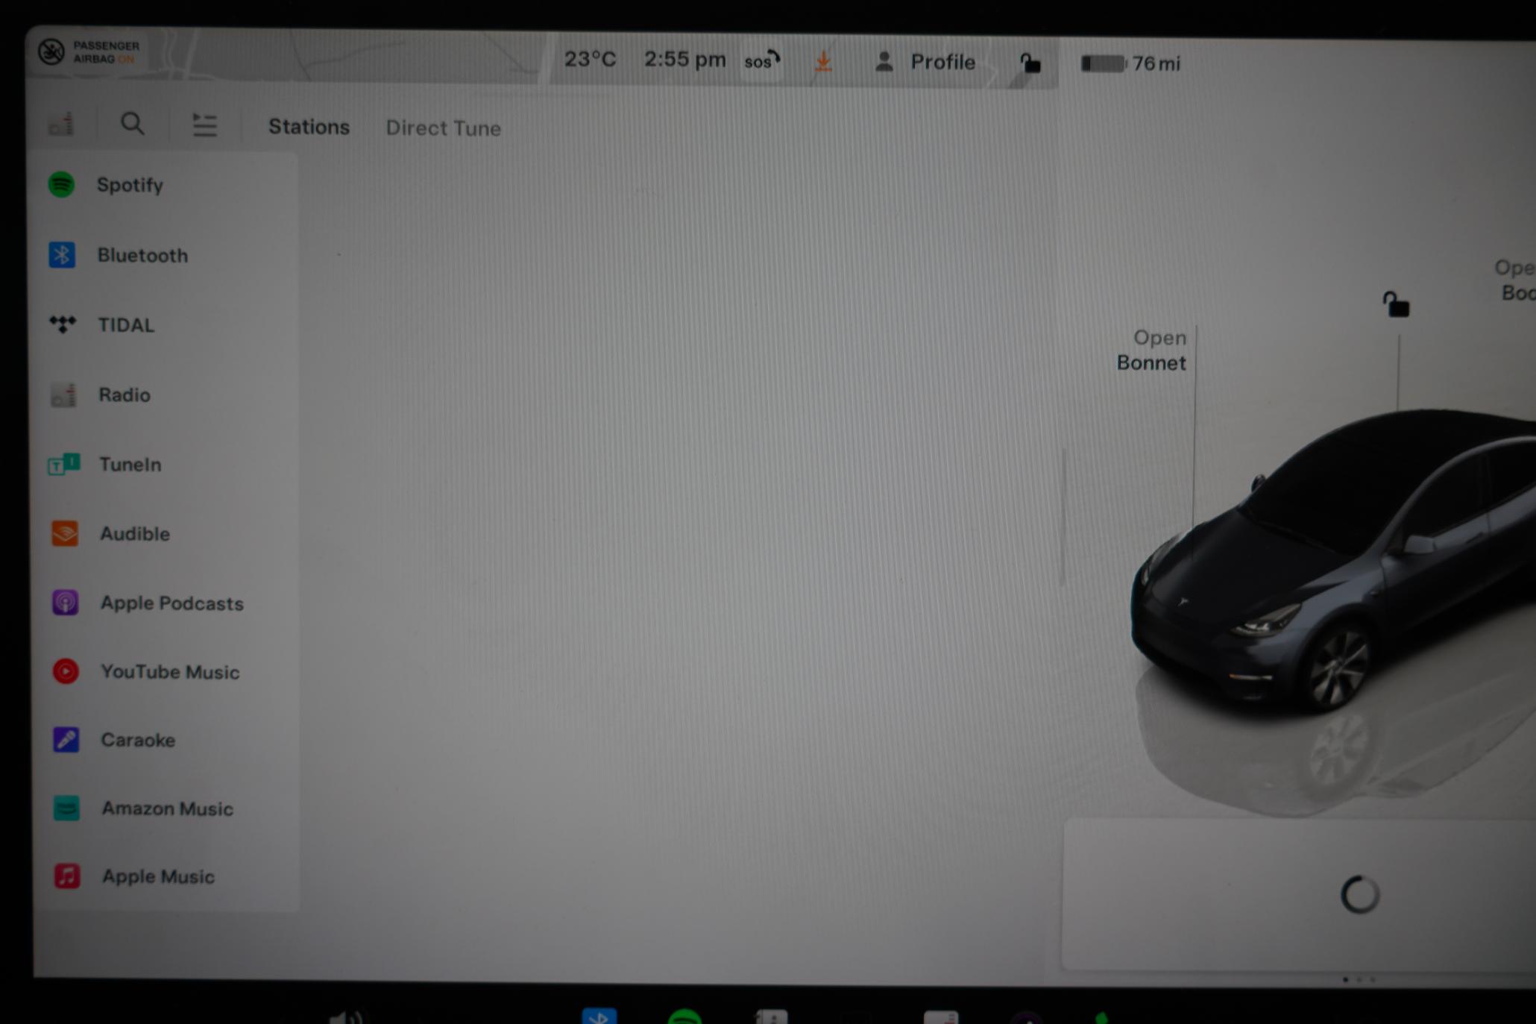Select the Amazon Music label
The height and width of the screenshot is (1024, 1536).
[167, 808]
